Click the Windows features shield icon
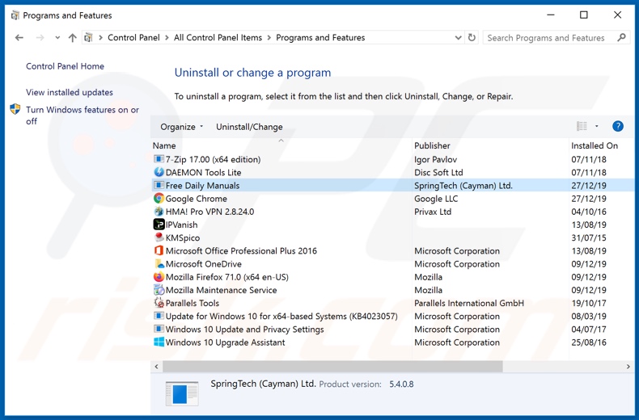 coord(15,109)
